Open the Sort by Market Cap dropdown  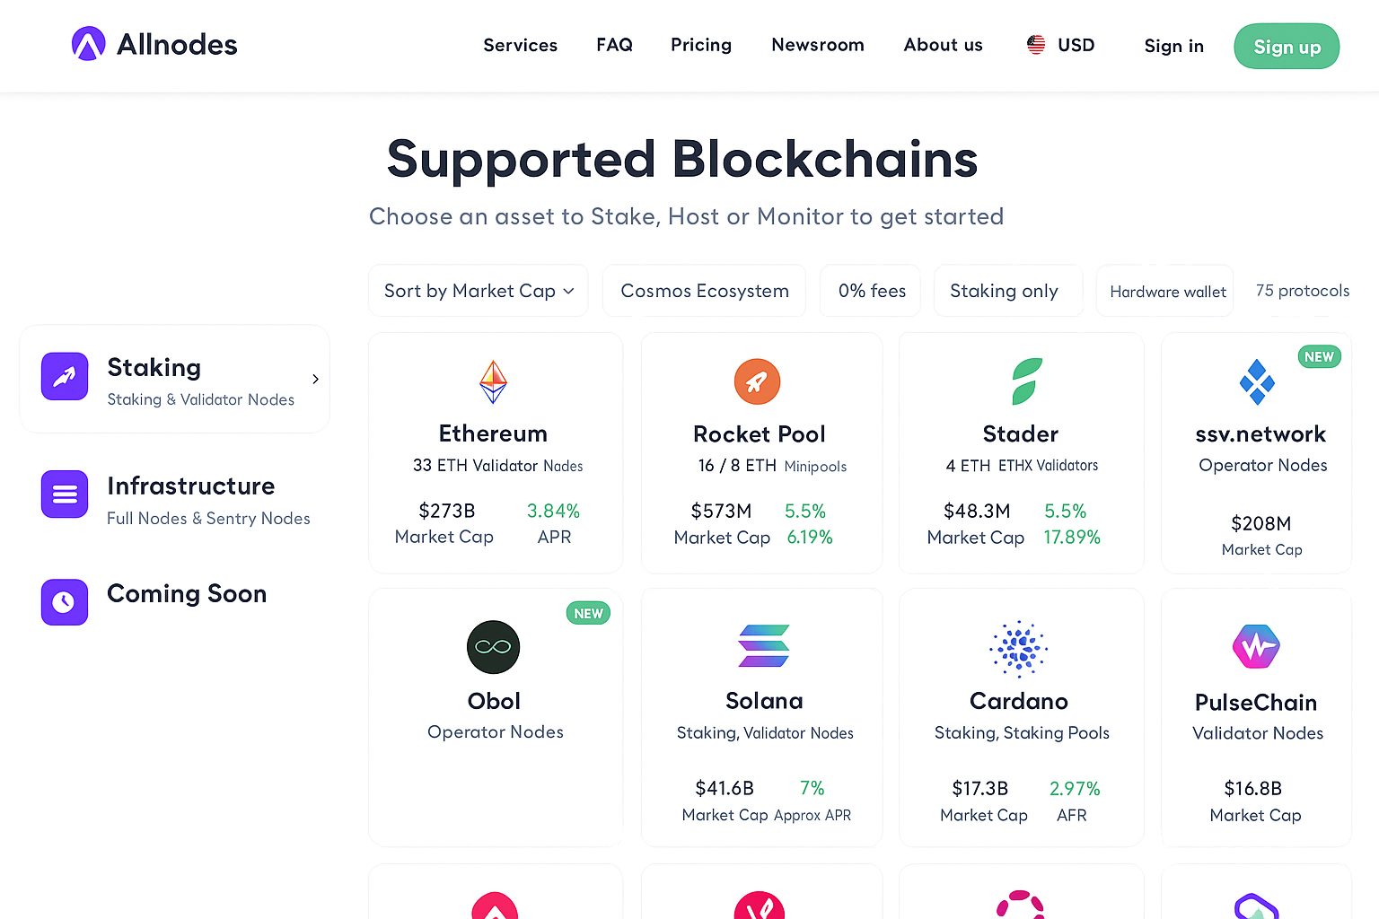tap(479, 291)
